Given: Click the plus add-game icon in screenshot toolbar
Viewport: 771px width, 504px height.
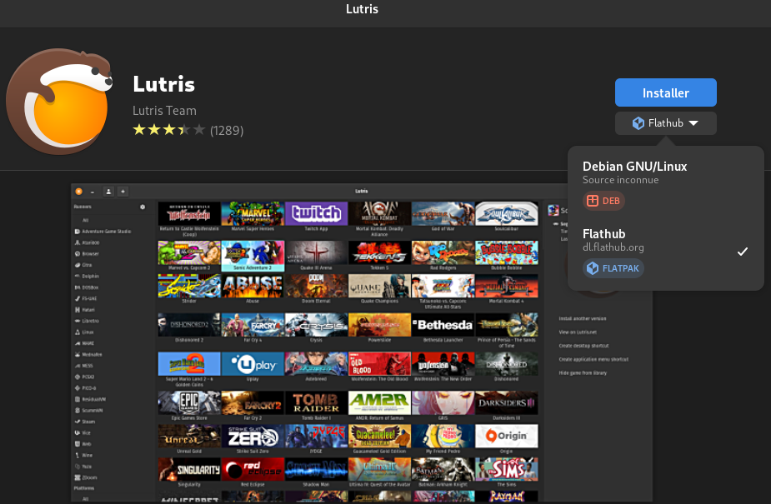Looking at the screenshot, I should coord(123,191).
